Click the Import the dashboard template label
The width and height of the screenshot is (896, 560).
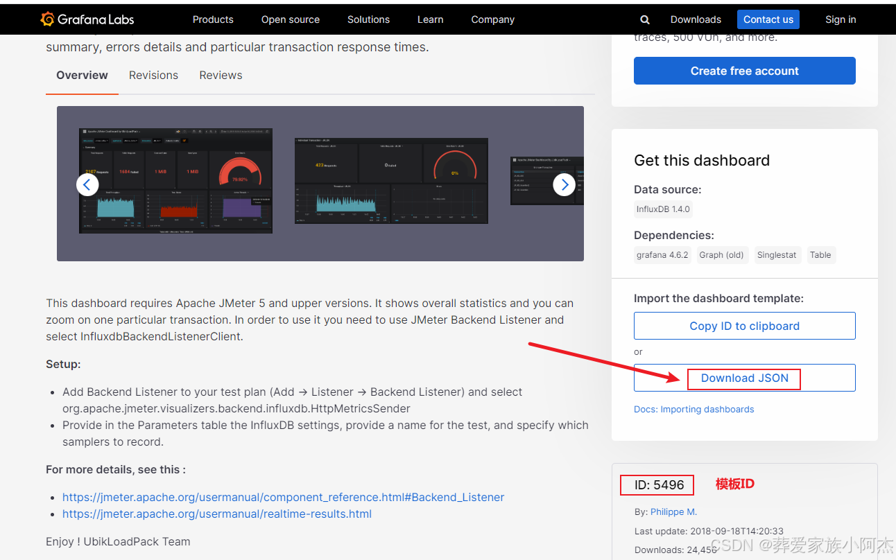718,298
